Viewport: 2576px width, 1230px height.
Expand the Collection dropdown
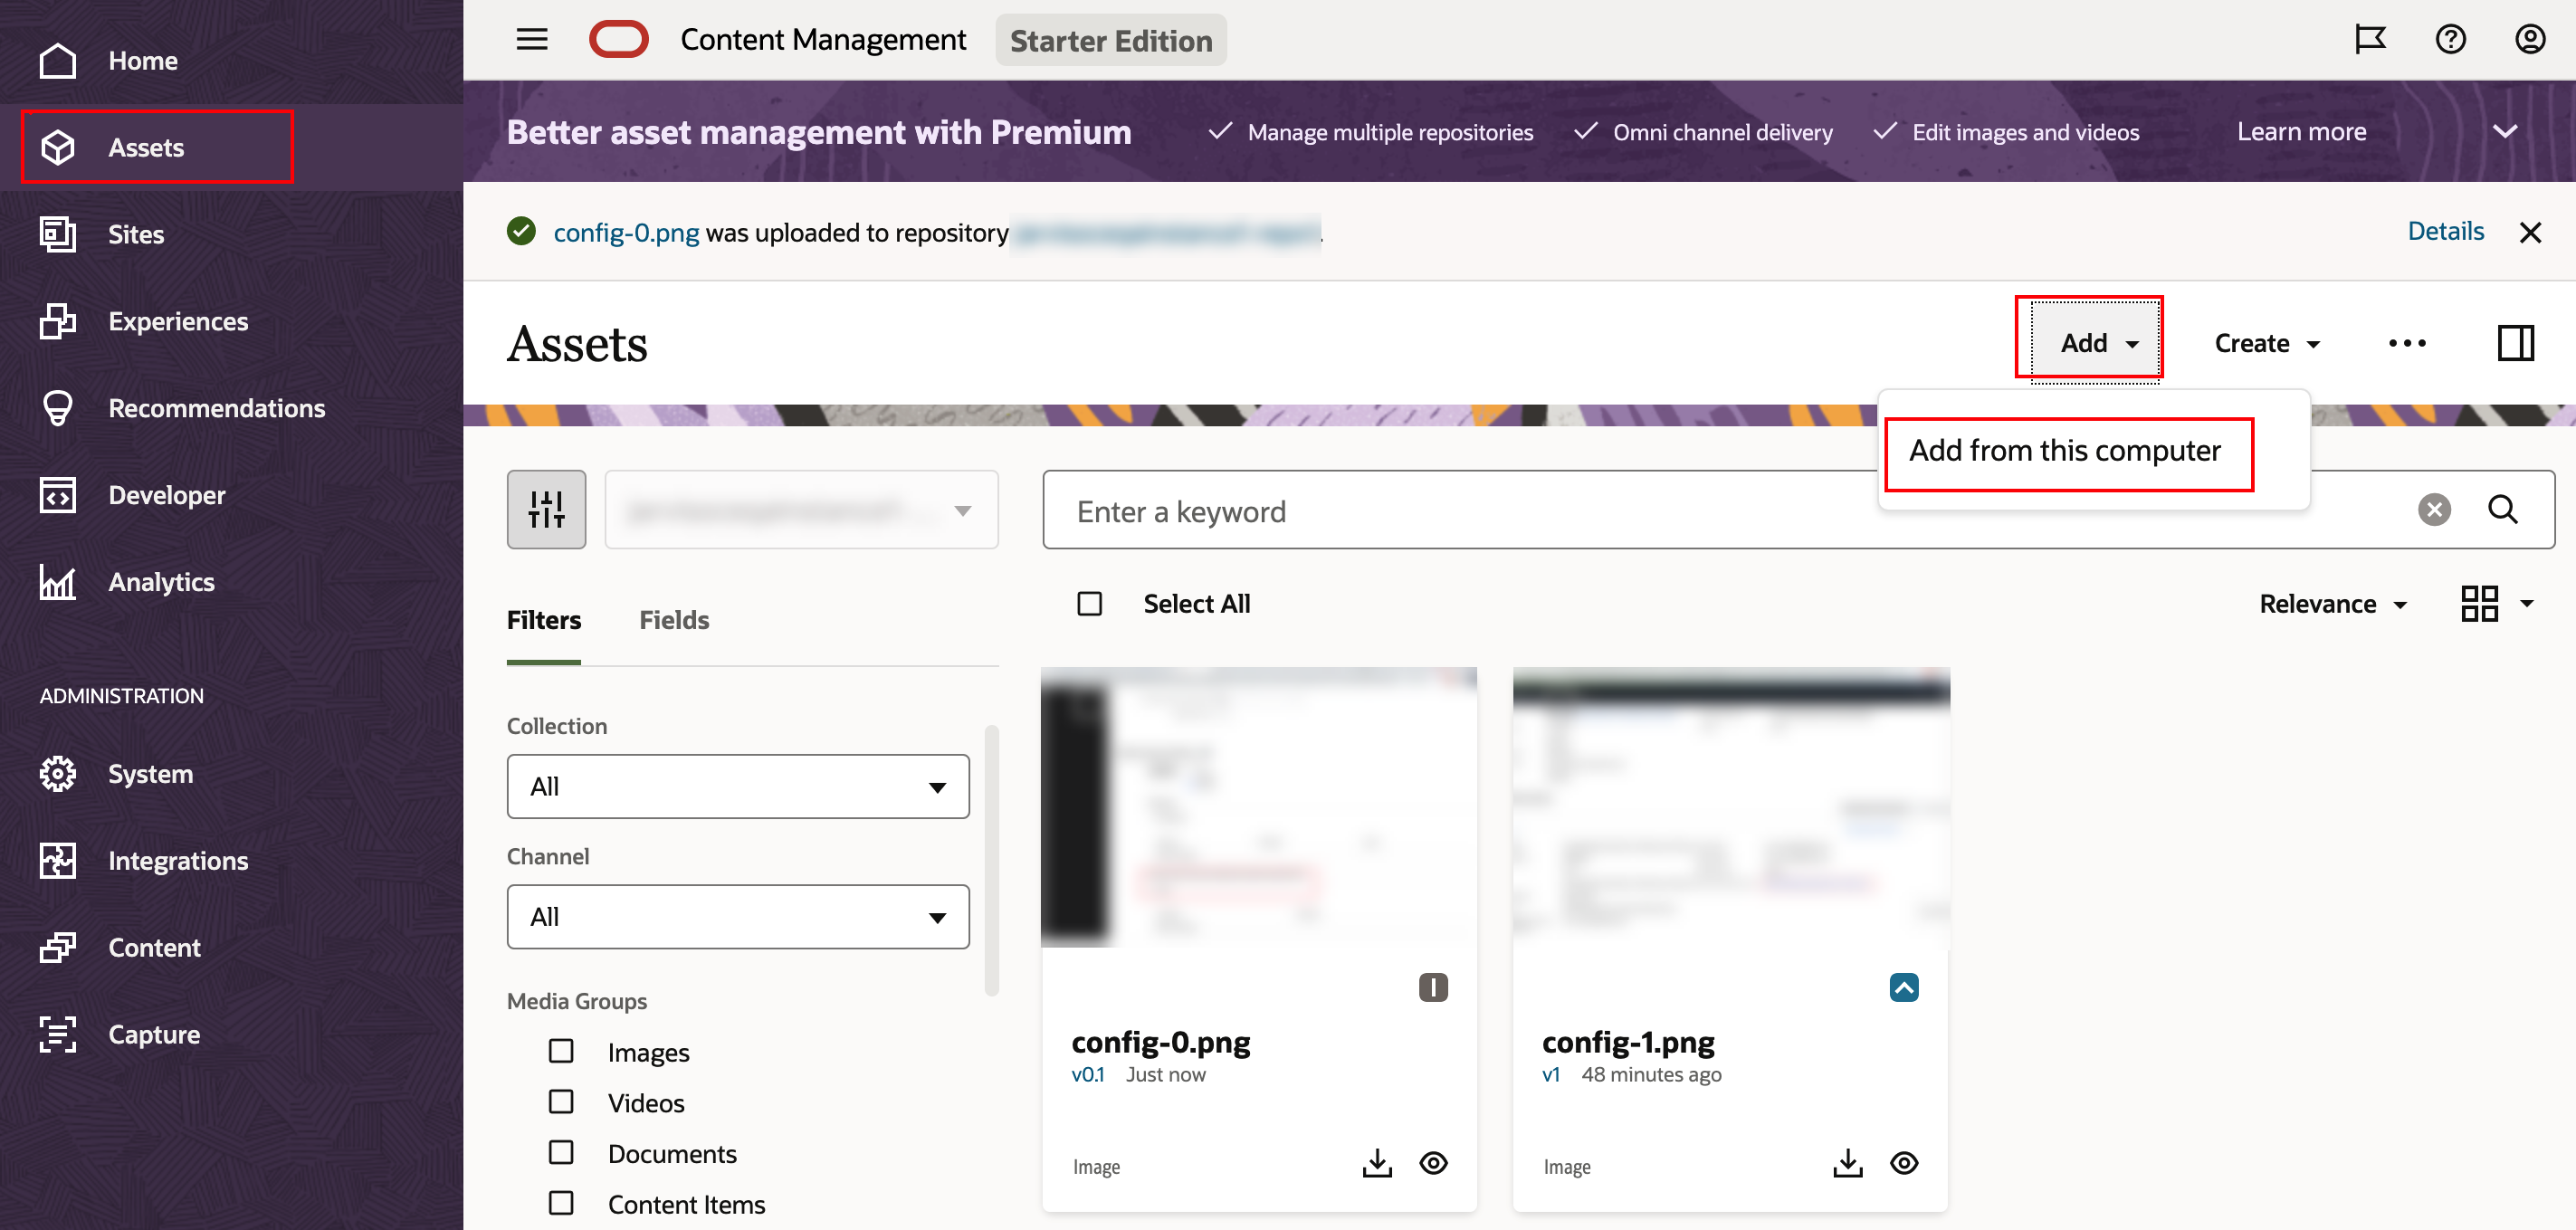point(737,787)
